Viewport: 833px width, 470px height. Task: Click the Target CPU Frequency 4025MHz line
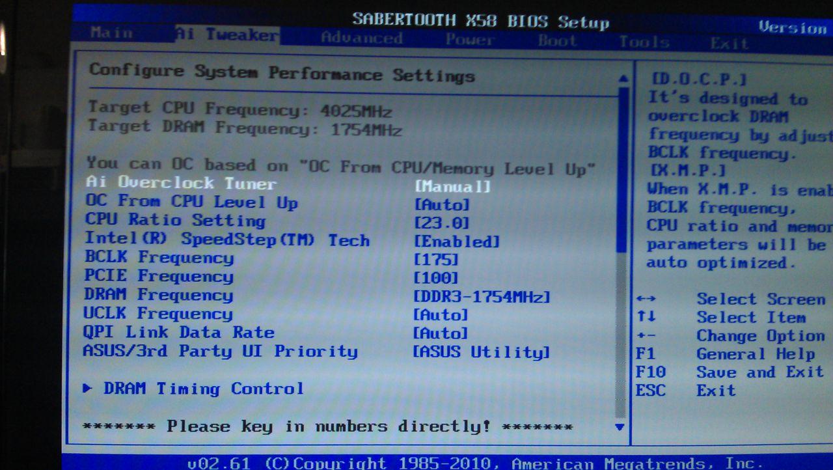pos(240,109)
